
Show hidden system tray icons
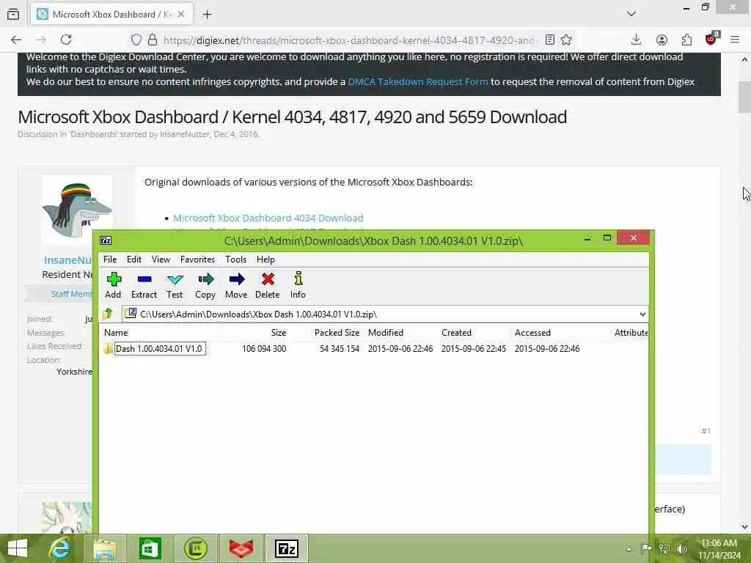point(629,548)
